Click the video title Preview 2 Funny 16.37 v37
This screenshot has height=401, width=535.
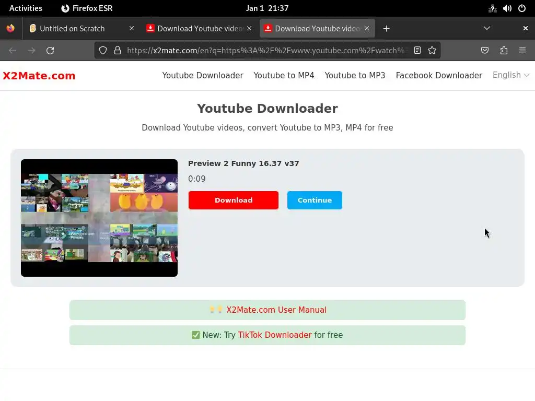pos(243,163)
